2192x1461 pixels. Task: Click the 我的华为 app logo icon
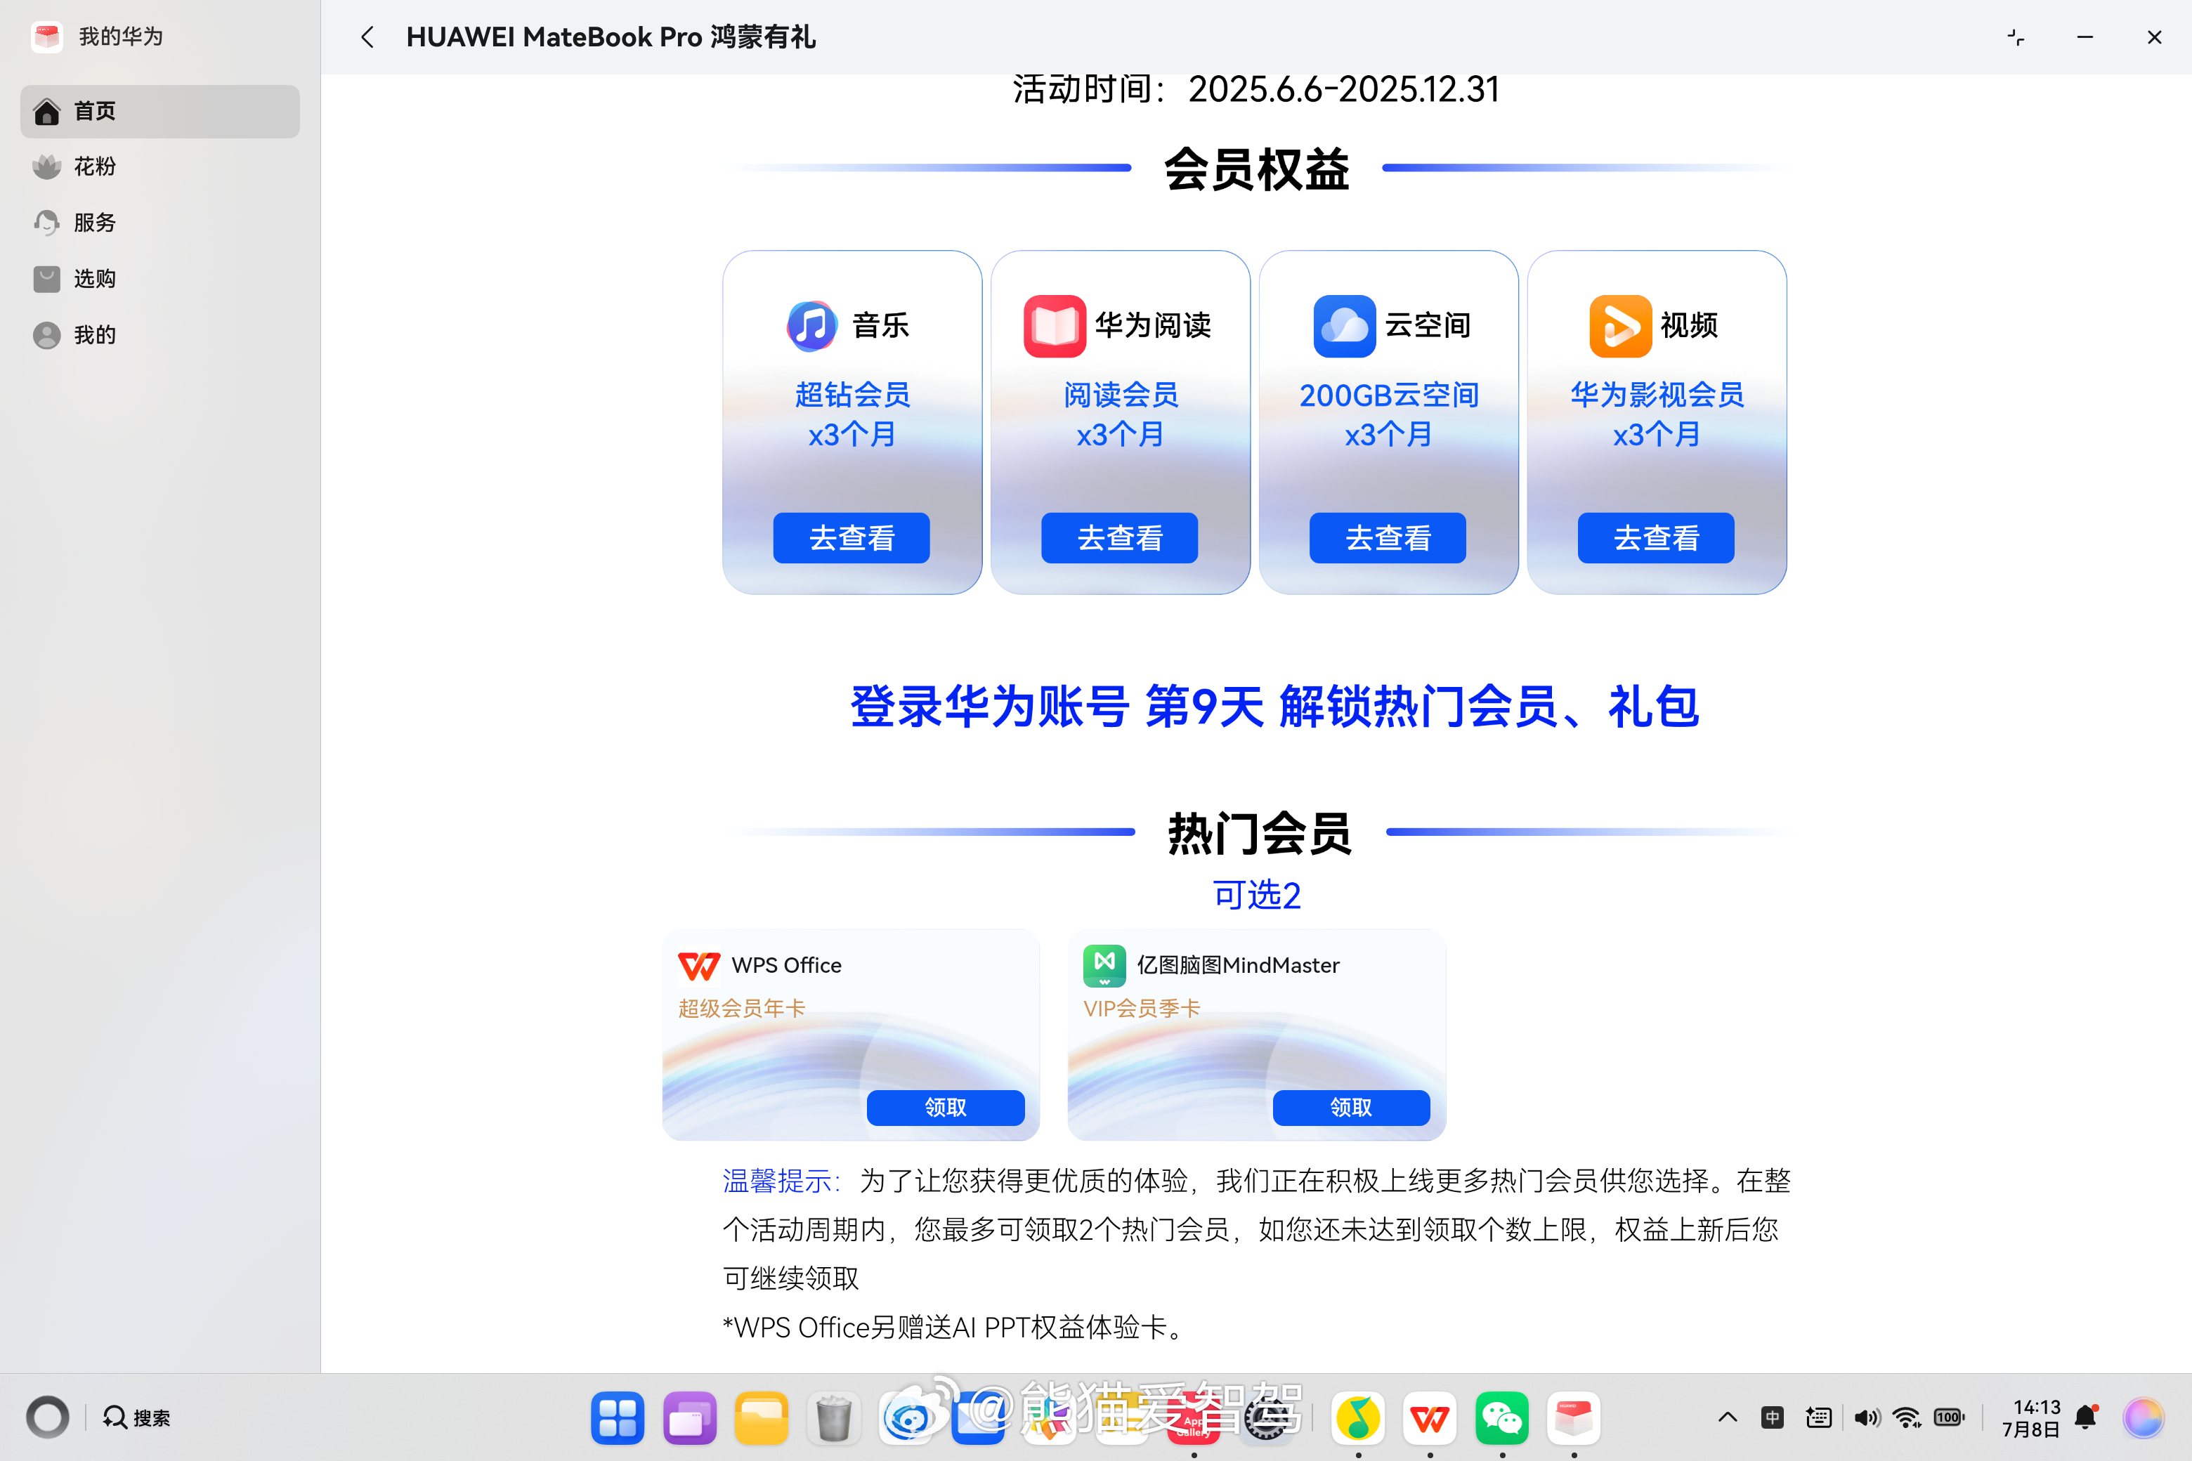[46, 37]
